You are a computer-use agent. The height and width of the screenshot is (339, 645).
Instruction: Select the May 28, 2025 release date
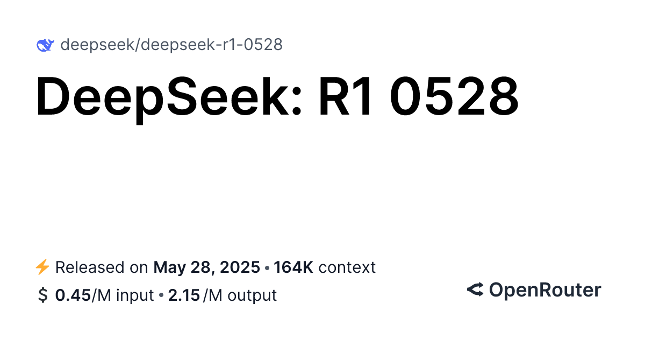coord(207,267)
